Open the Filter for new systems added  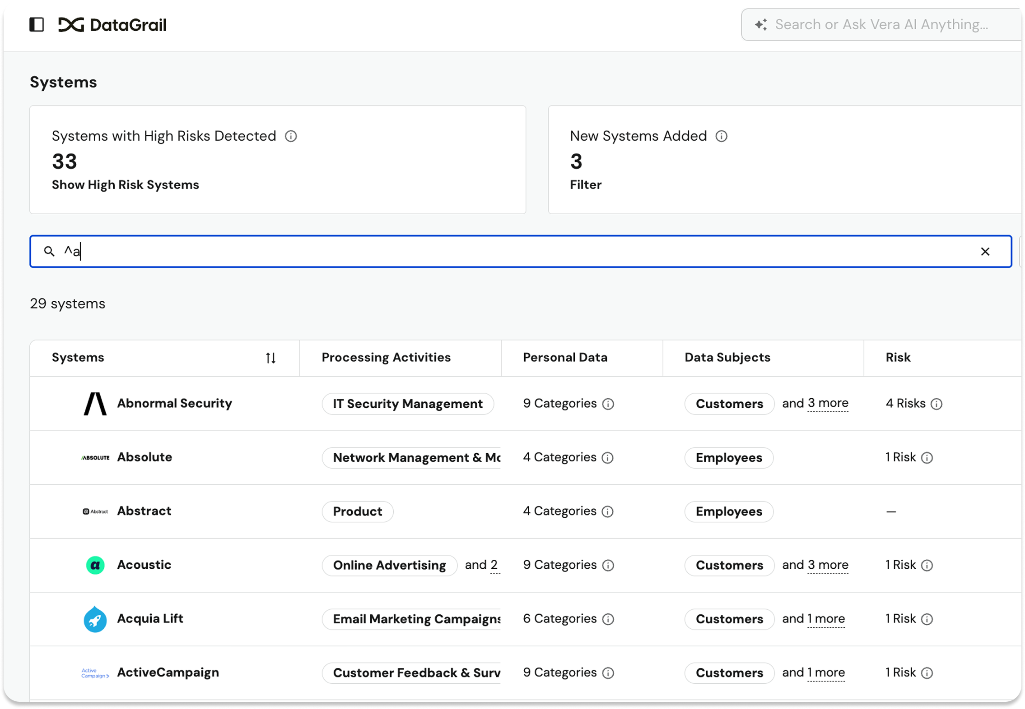585,184
